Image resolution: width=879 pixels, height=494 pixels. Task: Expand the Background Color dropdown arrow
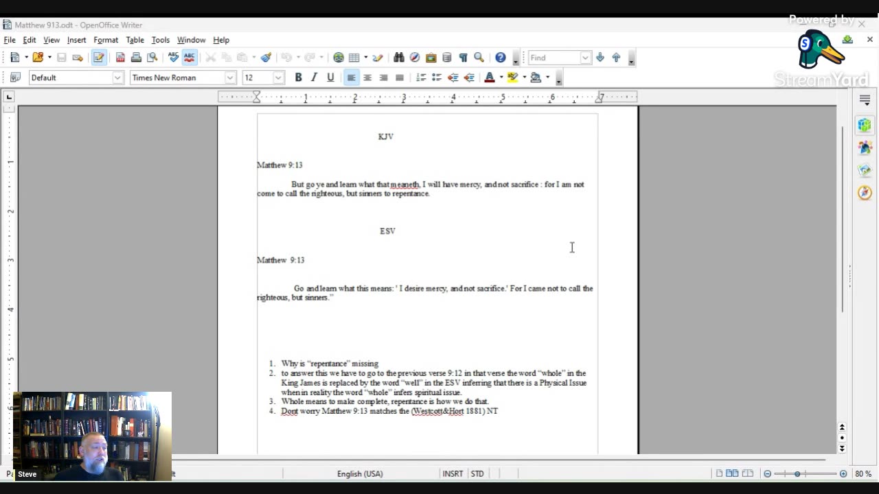(x=548, y=78)
